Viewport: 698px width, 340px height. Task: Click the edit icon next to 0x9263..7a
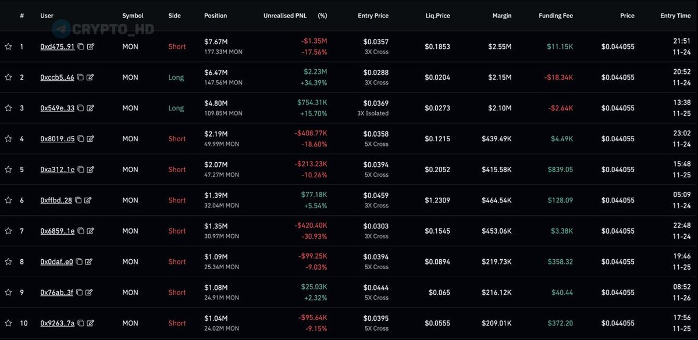click(x=90, y=324)
